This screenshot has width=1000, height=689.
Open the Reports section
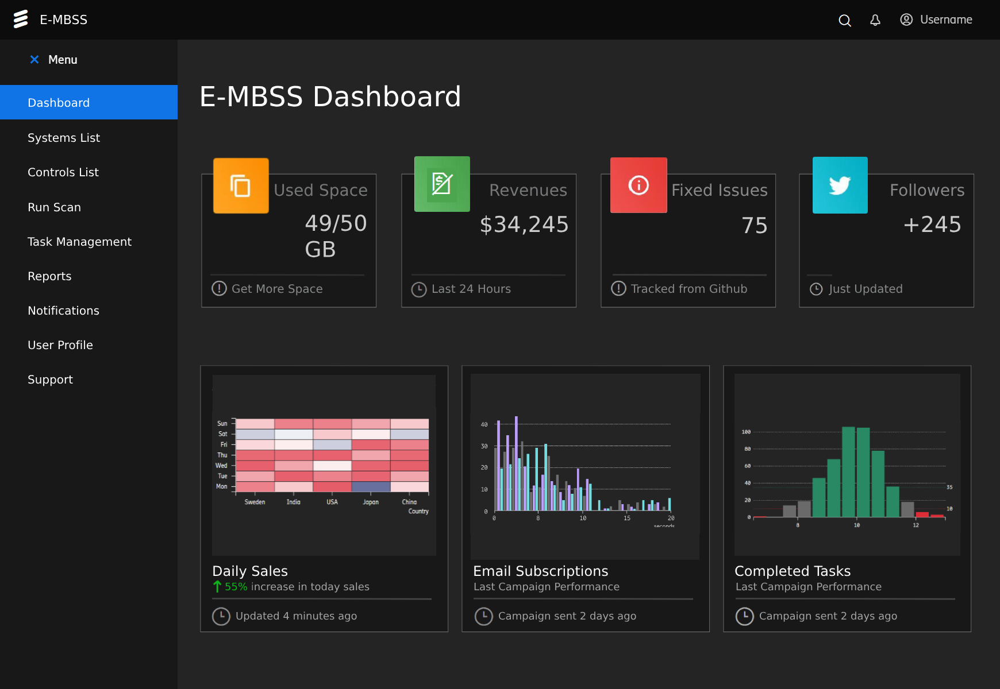pos(49,276)
